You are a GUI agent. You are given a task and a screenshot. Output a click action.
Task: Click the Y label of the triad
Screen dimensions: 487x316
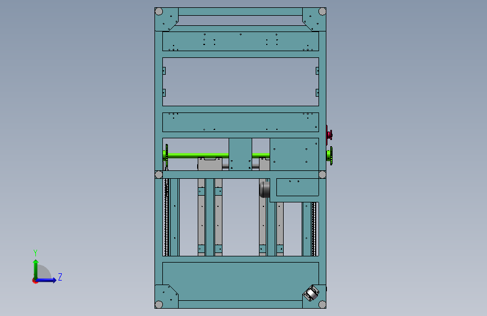[35, 253]
